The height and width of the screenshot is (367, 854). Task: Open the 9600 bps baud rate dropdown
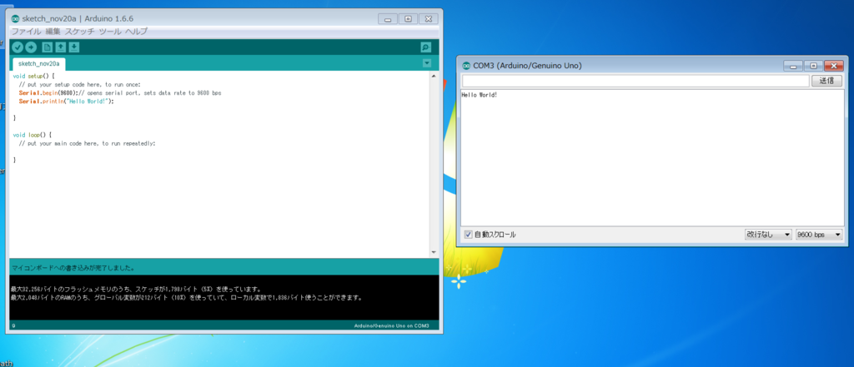(x=819, y=235)
